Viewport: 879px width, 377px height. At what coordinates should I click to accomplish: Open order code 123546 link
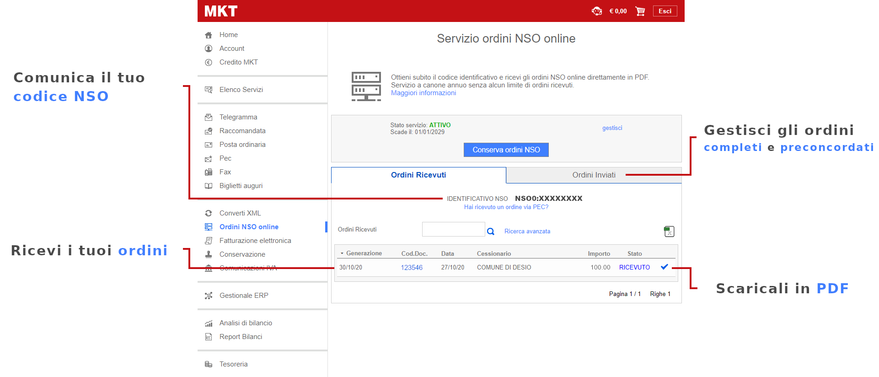412,268
